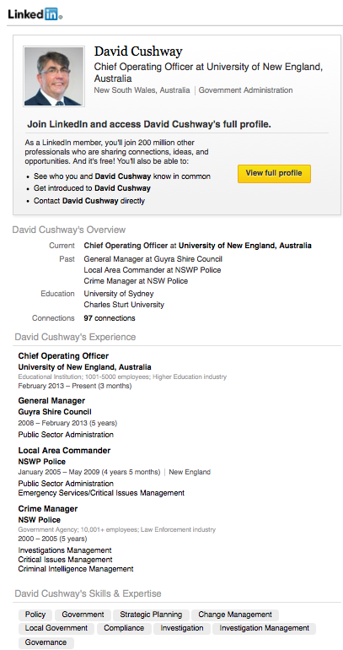Open the profile photo thumbnail
This screenshot has width=343, height=650.
(54, 76)
